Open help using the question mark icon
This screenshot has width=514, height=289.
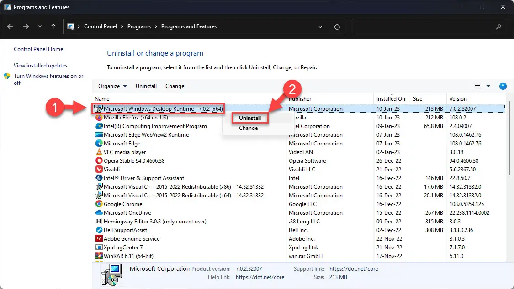click(x=503, y=86)
